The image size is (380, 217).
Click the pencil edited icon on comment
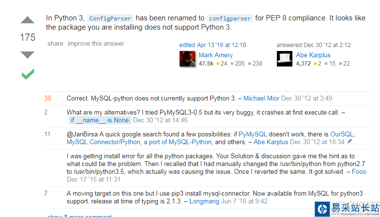click(350, 142)
